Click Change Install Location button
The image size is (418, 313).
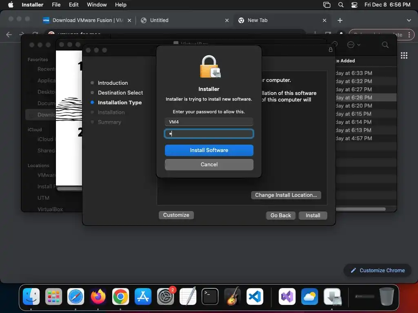click(286, 195)
